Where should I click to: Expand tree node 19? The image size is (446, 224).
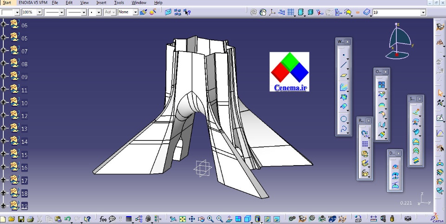3,205
